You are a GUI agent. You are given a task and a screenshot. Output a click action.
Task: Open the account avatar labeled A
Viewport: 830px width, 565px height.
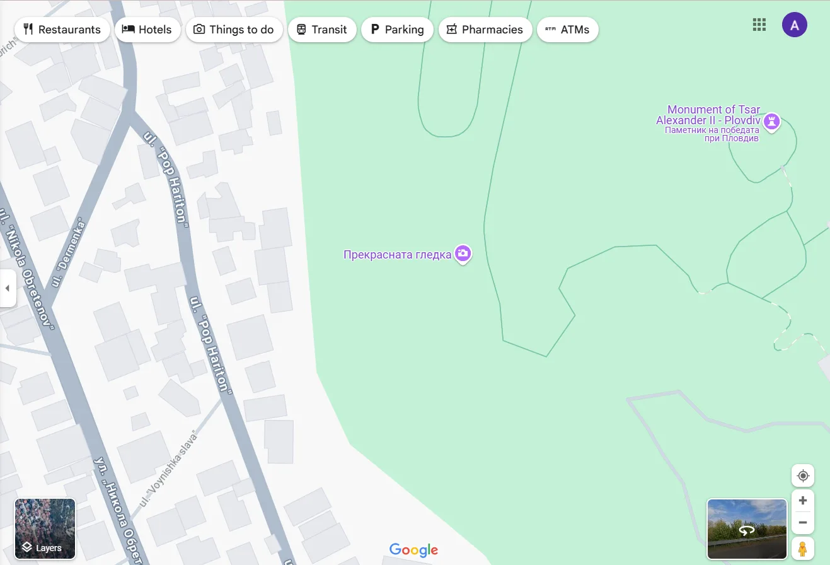coord(795,25)
